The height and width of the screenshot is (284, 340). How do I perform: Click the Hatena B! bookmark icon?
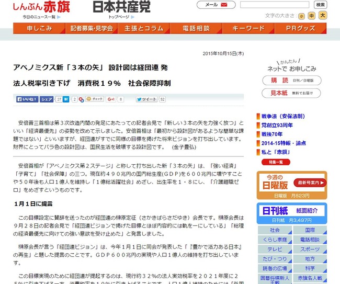coord(66,99)
